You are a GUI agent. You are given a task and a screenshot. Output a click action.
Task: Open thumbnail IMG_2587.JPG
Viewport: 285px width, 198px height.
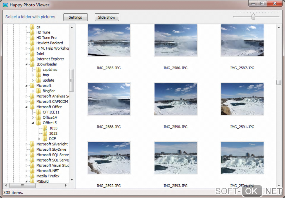tap(242, 40)
